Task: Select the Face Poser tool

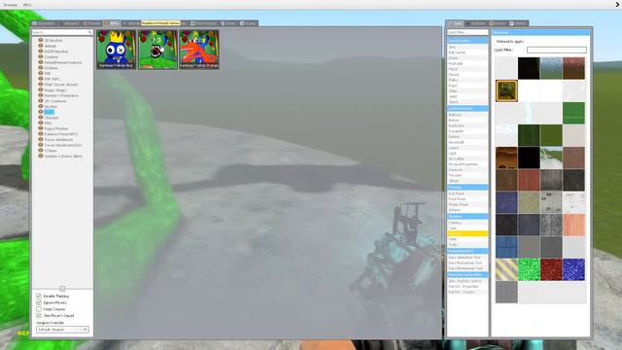Action: pyautogui.click(x=467, y=198)
